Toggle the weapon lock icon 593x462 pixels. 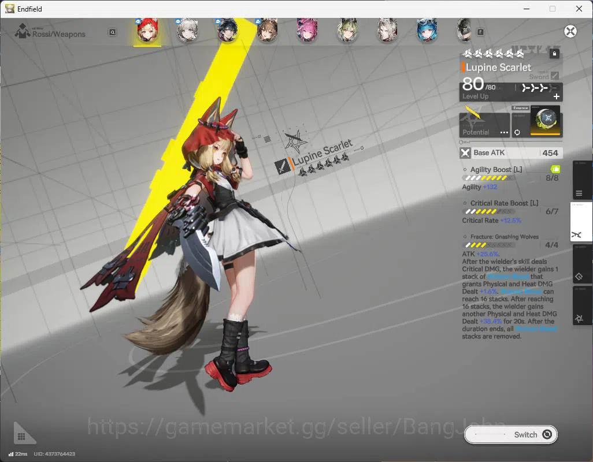[554, 54]
